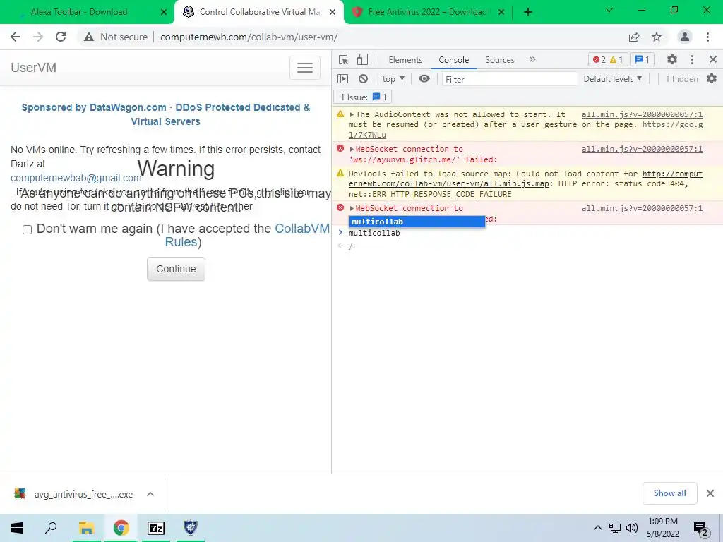Expand second WebSocket connection error

tap(352, 208)
